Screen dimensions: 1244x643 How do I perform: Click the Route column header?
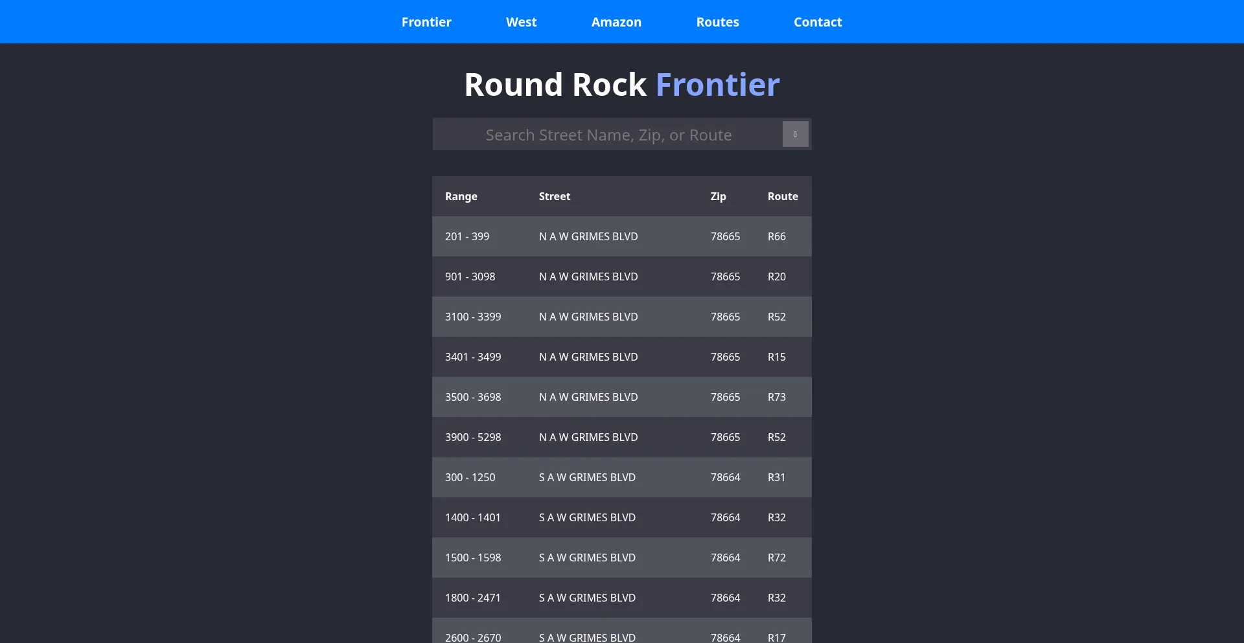783,196
